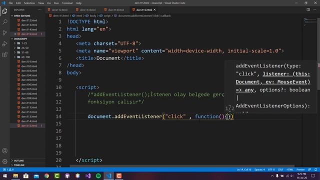Open the Run and Debug view
Viewport: 320px width, 180px height.
click(4, 43)
